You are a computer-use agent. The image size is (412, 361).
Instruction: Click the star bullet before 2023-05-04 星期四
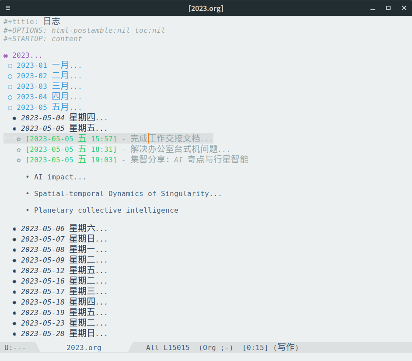[14, 118]
